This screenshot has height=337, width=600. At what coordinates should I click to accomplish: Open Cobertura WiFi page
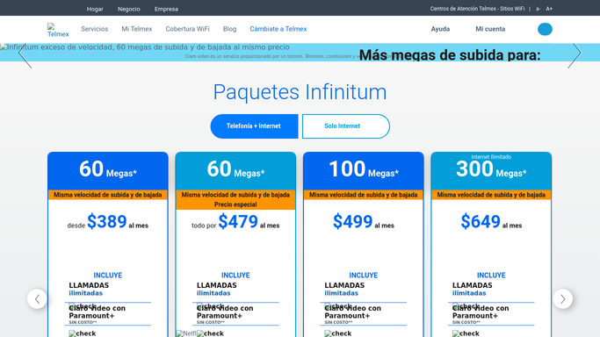[187, 29]
